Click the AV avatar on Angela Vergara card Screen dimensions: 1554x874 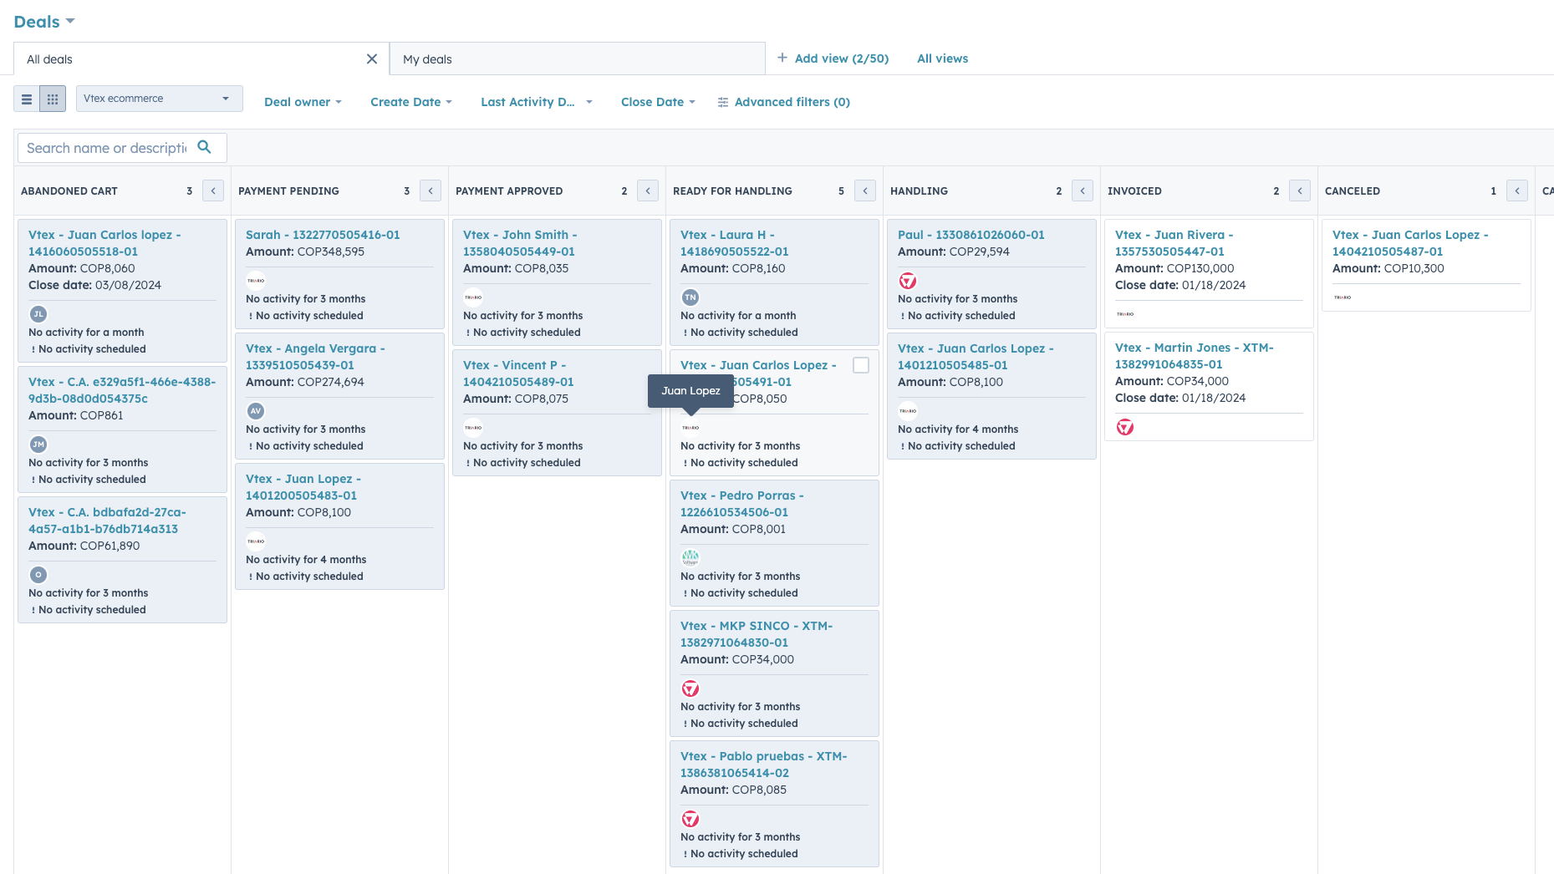[255, 410]
